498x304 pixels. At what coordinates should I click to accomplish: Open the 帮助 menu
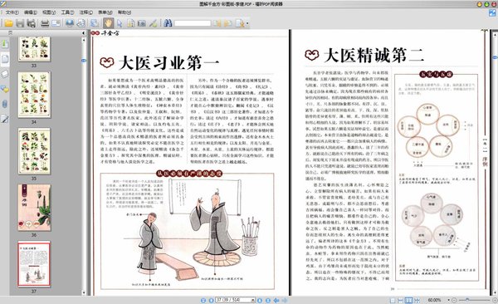click(x=124, y=12)
